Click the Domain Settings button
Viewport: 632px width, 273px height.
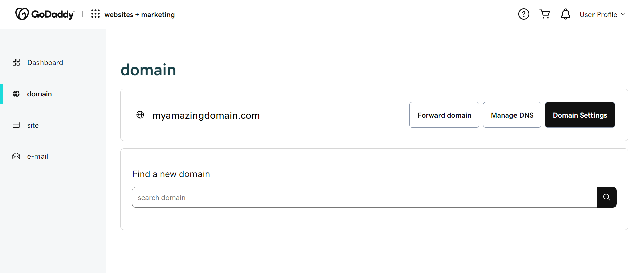tap(579, 115)
